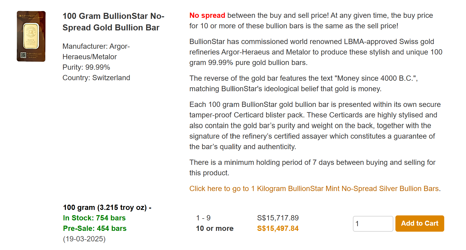Click the paragraph about Certicard blister pack

click(x=315, y=126)
